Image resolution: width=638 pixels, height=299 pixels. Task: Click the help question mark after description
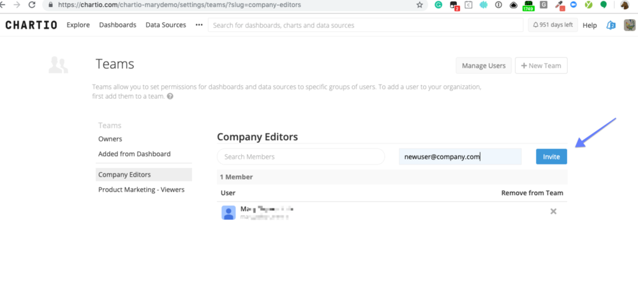click(x=170, y=97)
